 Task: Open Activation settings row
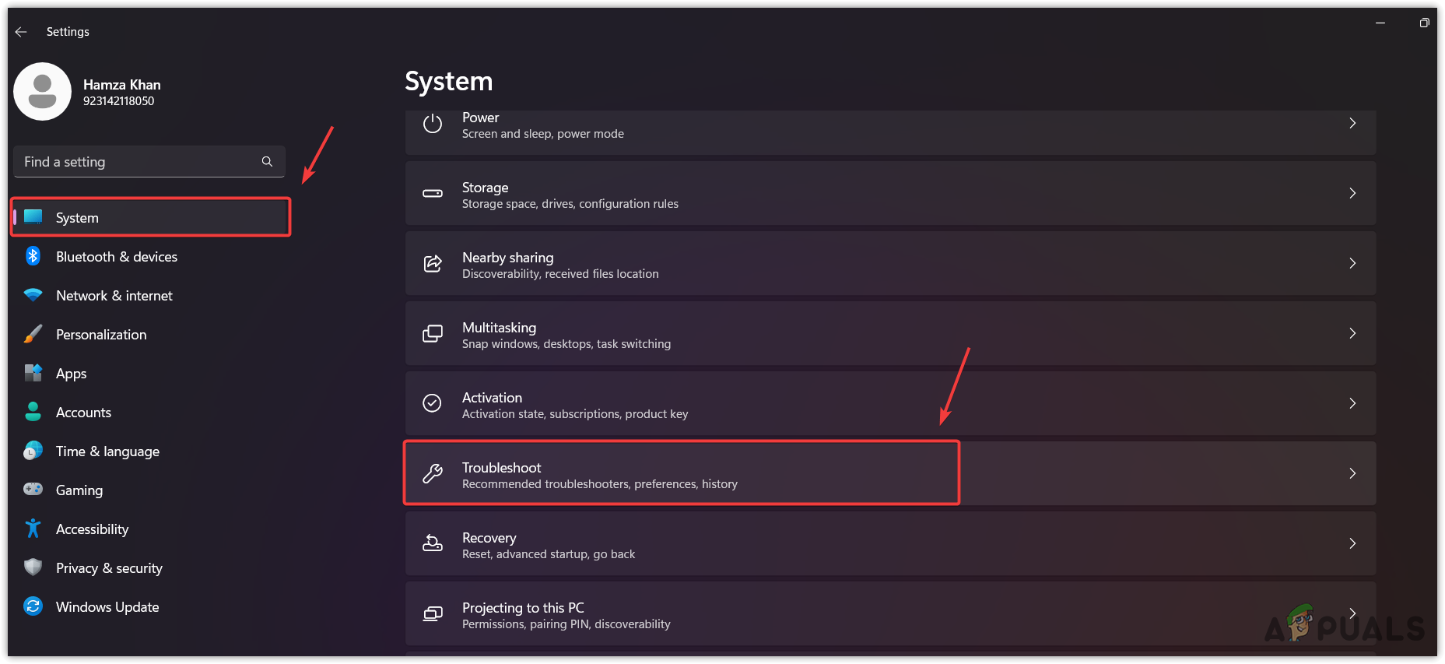[889, 404]
